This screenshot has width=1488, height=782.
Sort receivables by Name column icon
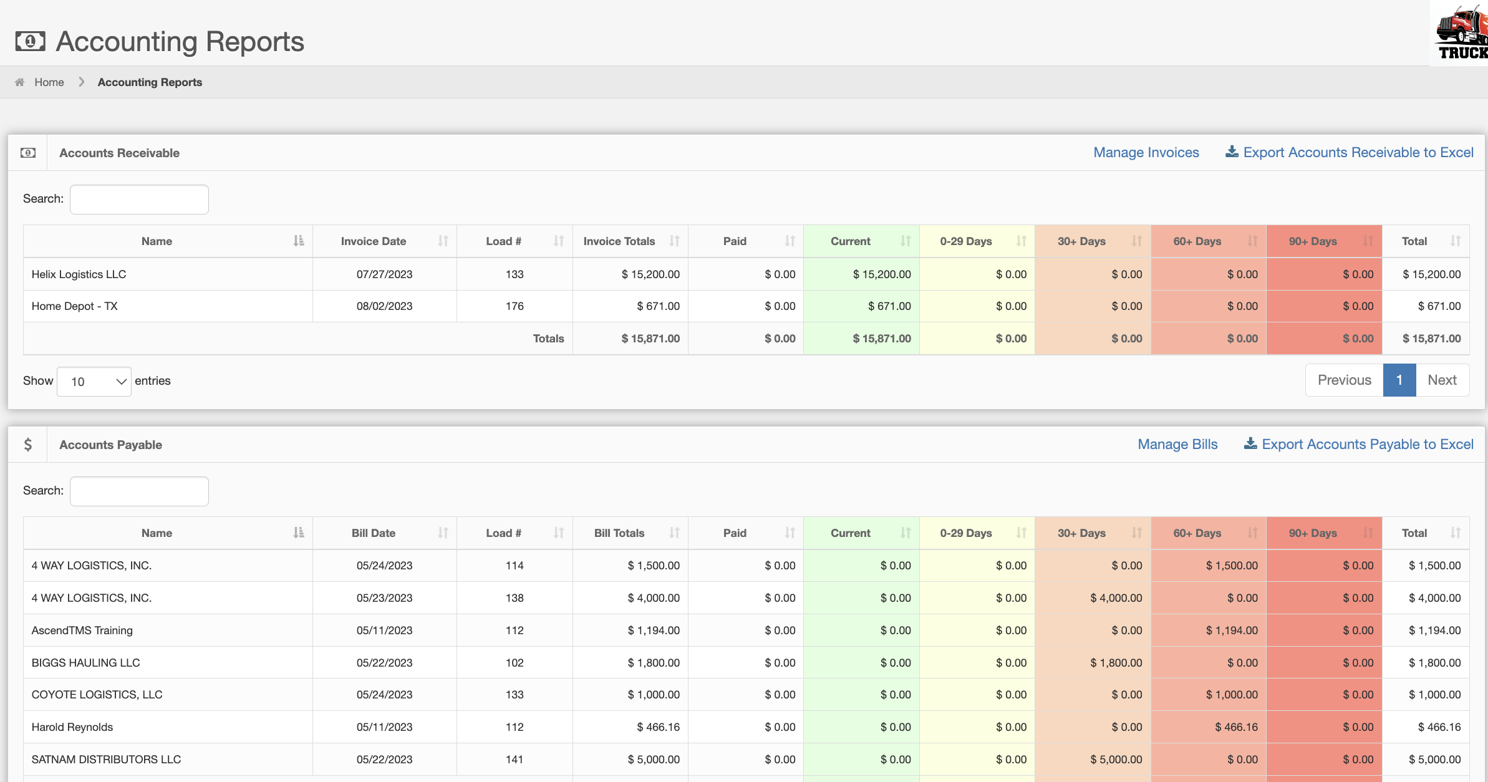299,241
